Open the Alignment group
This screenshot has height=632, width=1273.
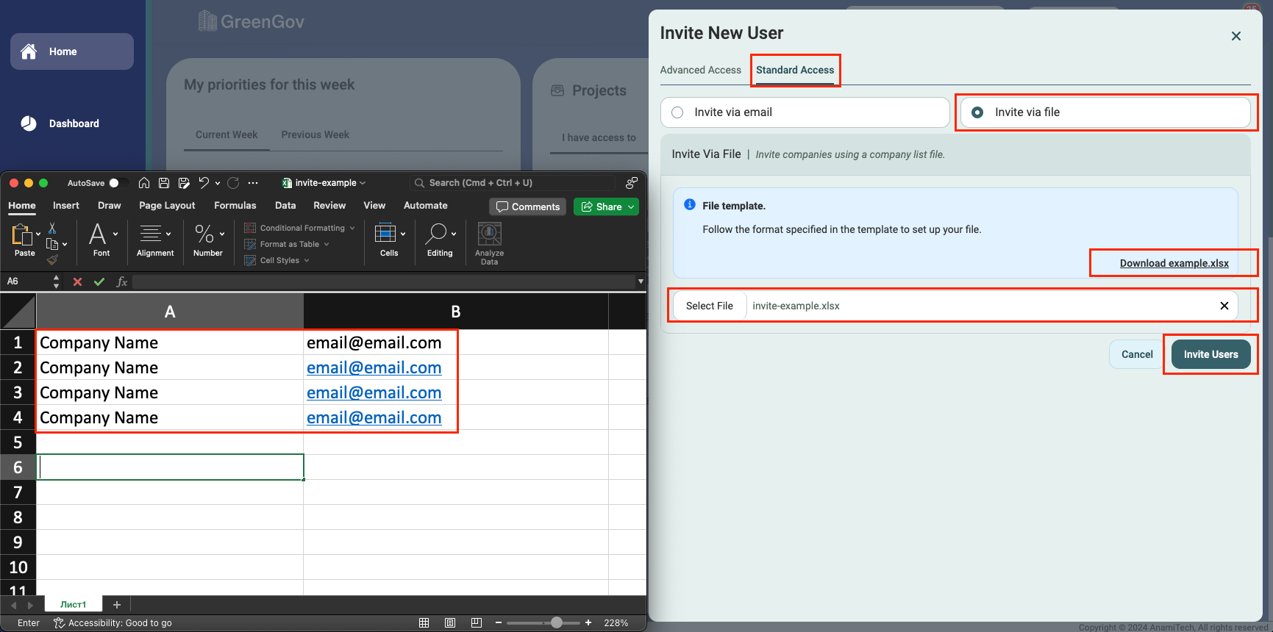pos(155,240)
